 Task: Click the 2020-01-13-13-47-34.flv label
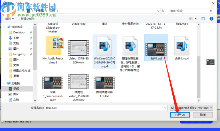tap(156, 26)
